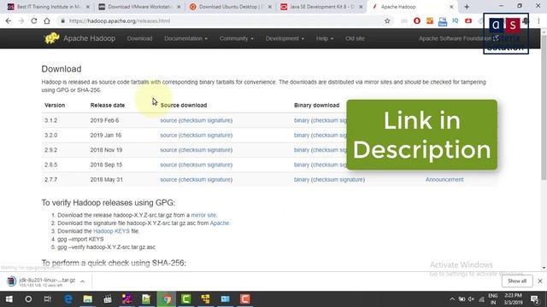Viewport: 547px width, 307px height.
Task: Open the Chrome three-dot menu
Action: click(x=538, y=20)
